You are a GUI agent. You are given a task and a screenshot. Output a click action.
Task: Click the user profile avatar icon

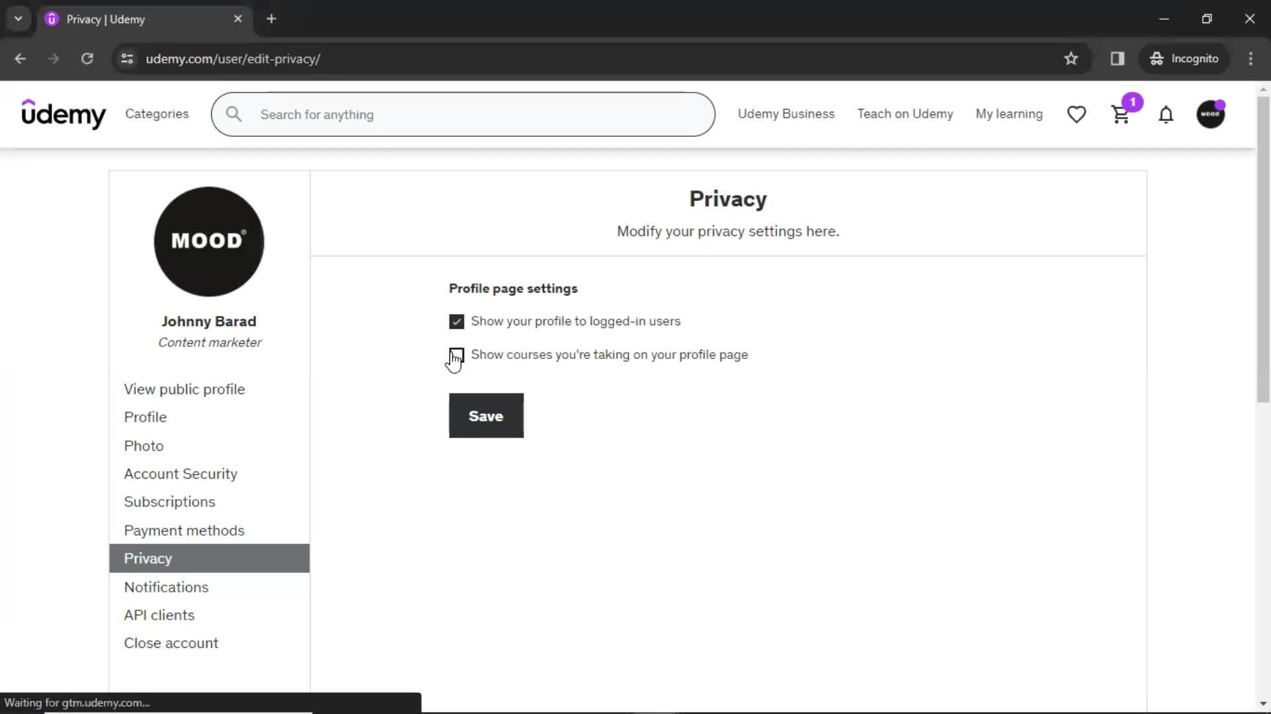point(1211,114)
